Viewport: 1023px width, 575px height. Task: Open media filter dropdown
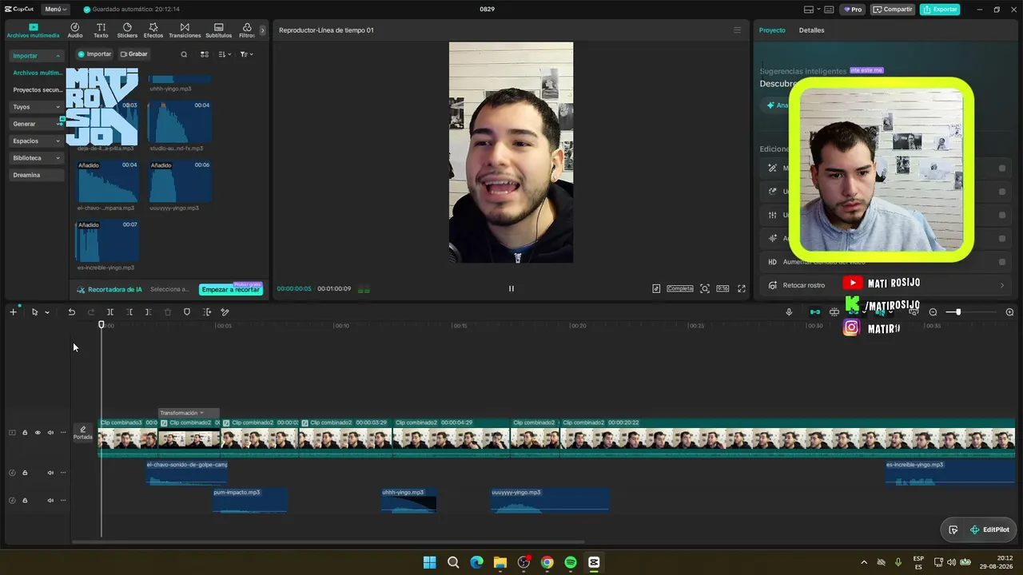click(x=246, y=54)
